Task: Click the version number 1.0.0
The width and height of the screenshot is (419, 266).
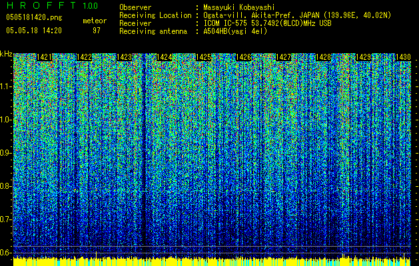Action: [x=91, y=5]
